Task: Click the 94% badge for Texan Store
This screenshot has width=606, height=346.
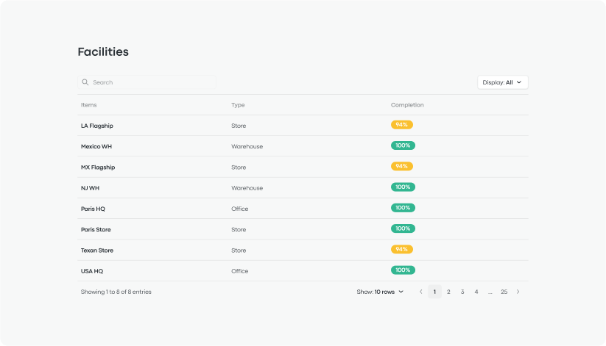Action: (x=402, y=250)
